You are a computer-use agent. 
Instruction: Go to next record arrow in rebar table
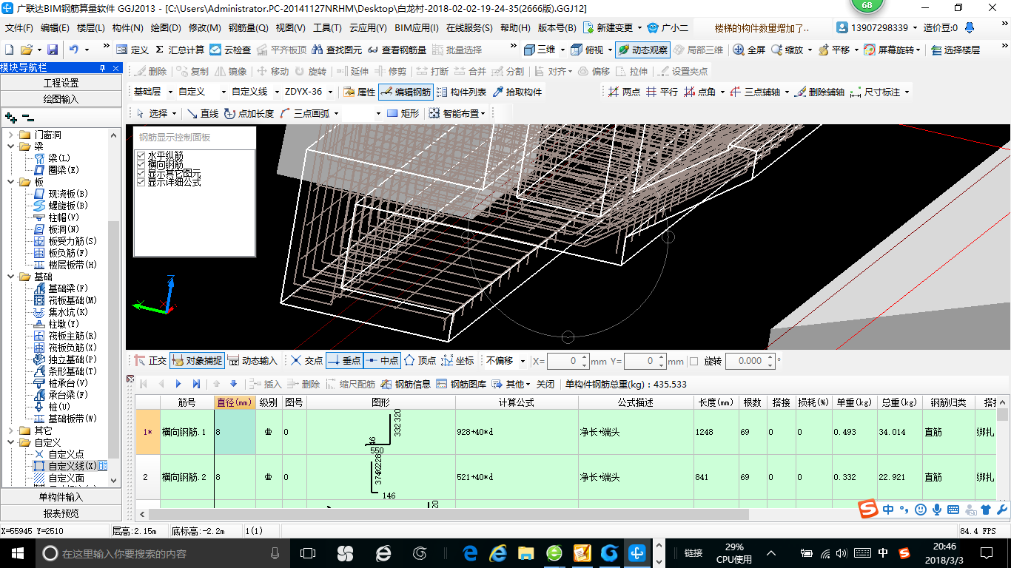click(178, 384)
